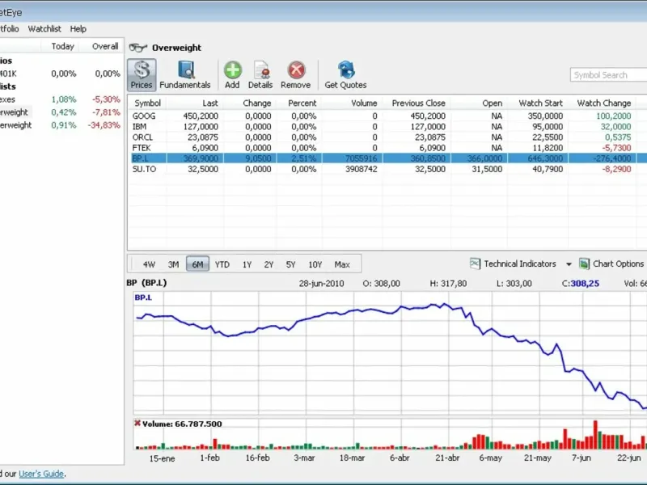Click the Technical Indicators icon

coord(476,264)
